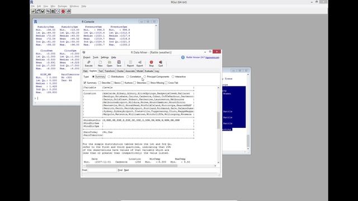Screen dimensions: 358x201
Task: Enable the Cross Tab checkbox
Action: [x=166, y=83]
